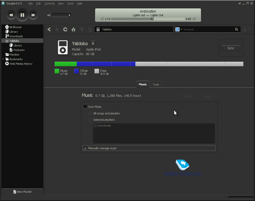This screenshot has width=255, height=201.
Task: Click the blue Other legend swatch
Action: tap(76, 71)
